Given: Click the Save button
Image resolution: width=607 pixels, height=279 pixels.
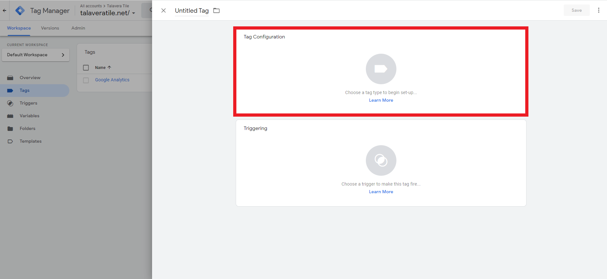Looking at the screenshot, I should 576,10.
